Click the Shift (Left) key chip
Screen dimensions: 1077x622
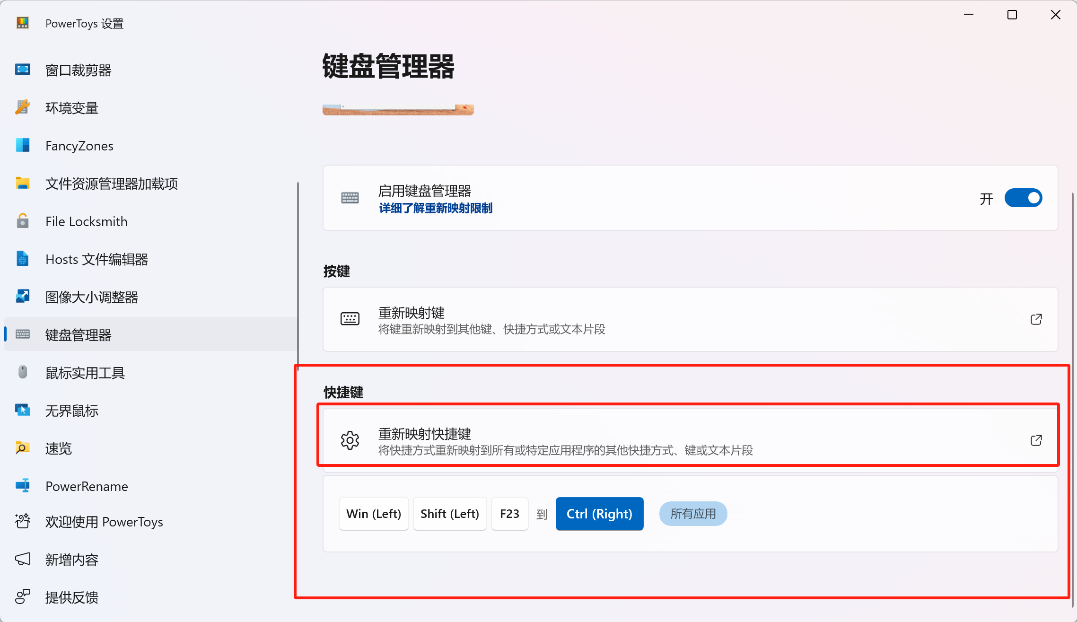click(450, 514)
